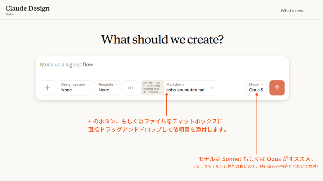Open the Model Opus 5 dropdown

tap(256, 88)
